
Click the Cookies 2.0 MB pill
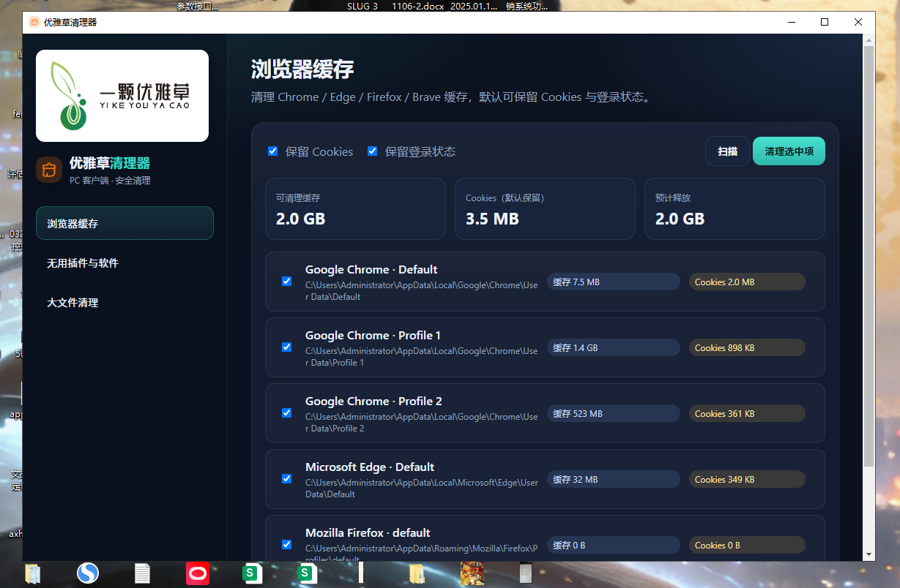tap(747, 282)
